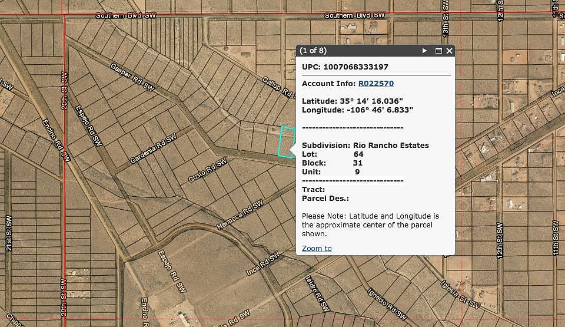Click the Inca Rd SW road label
This screenshot has width=565, height=327.
tap(262, 265)
